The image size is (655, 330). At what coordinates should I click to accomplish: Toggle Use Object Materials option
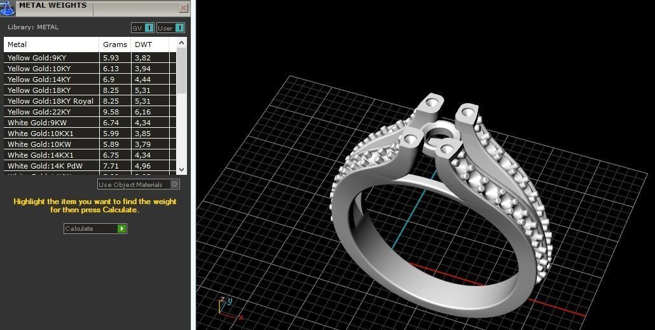point(138,184)
